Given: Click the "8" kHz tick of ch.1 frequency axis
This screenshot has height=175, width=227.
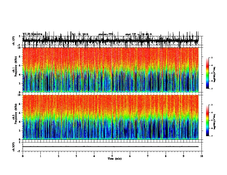Looking at the screenshot, I should tap(20, 57).
